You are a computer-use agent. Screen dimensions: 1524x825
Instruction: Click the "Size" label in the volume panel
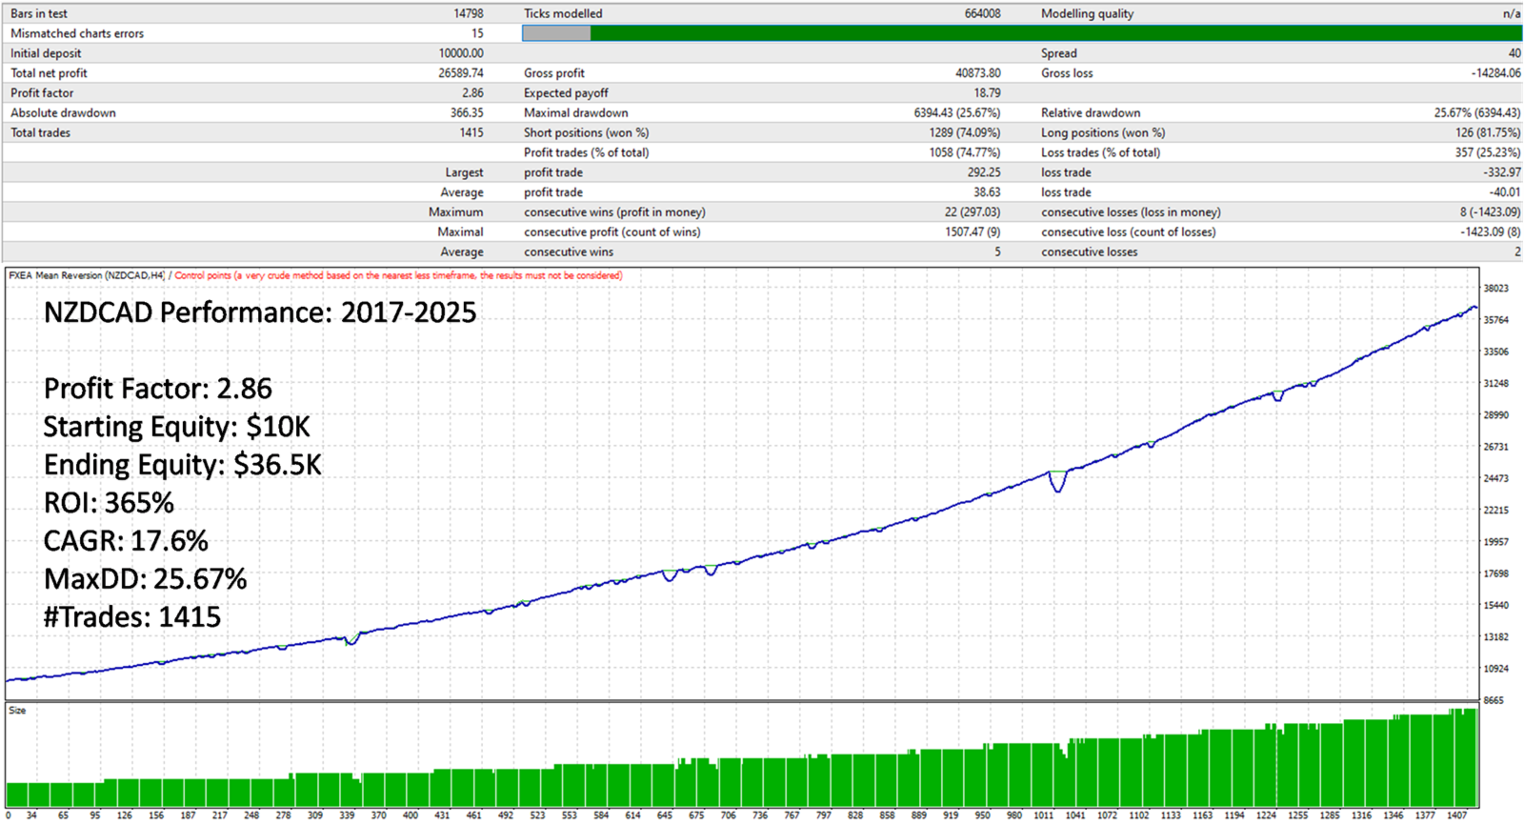tap(17, 711)
